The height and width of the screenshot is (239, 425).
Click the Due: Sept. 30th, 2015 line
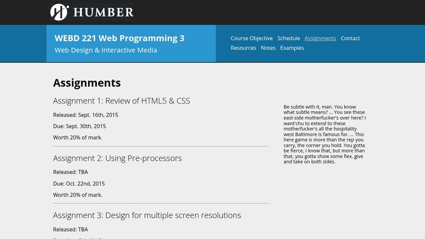pos(80,126)
